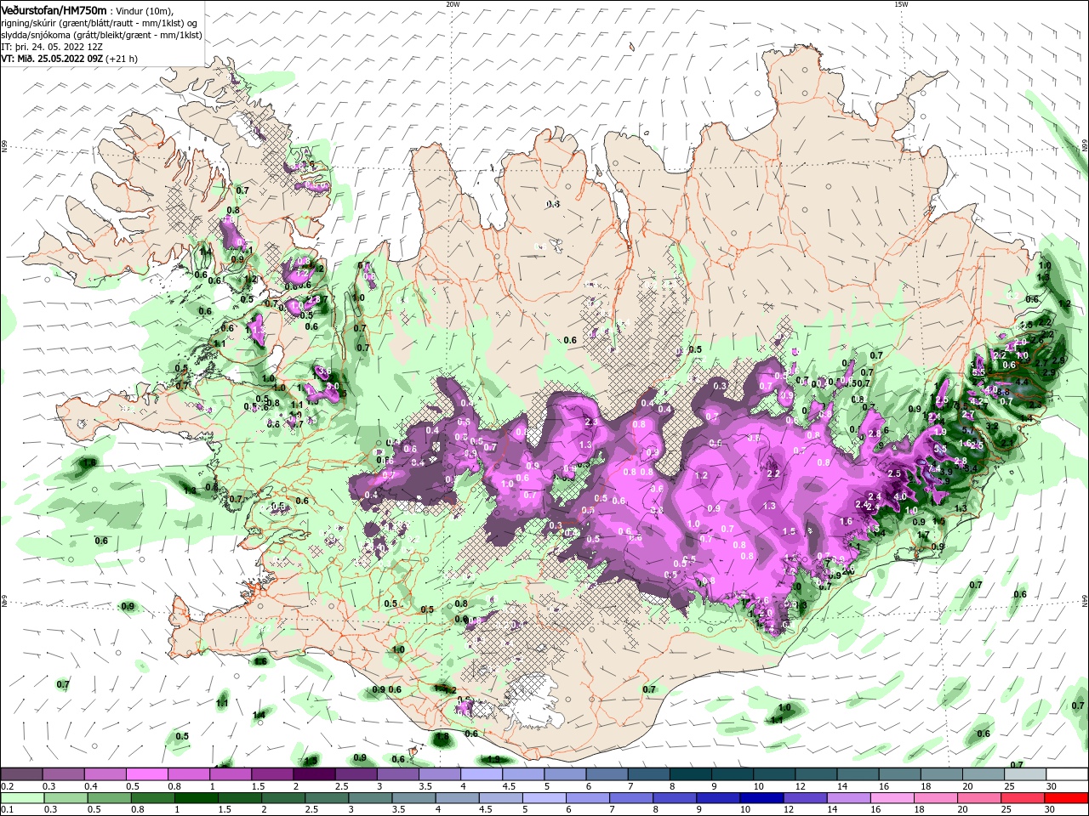Pick the bright pink 0.5 snow-scale swatch
The image size is (1089, 816).
146,774
